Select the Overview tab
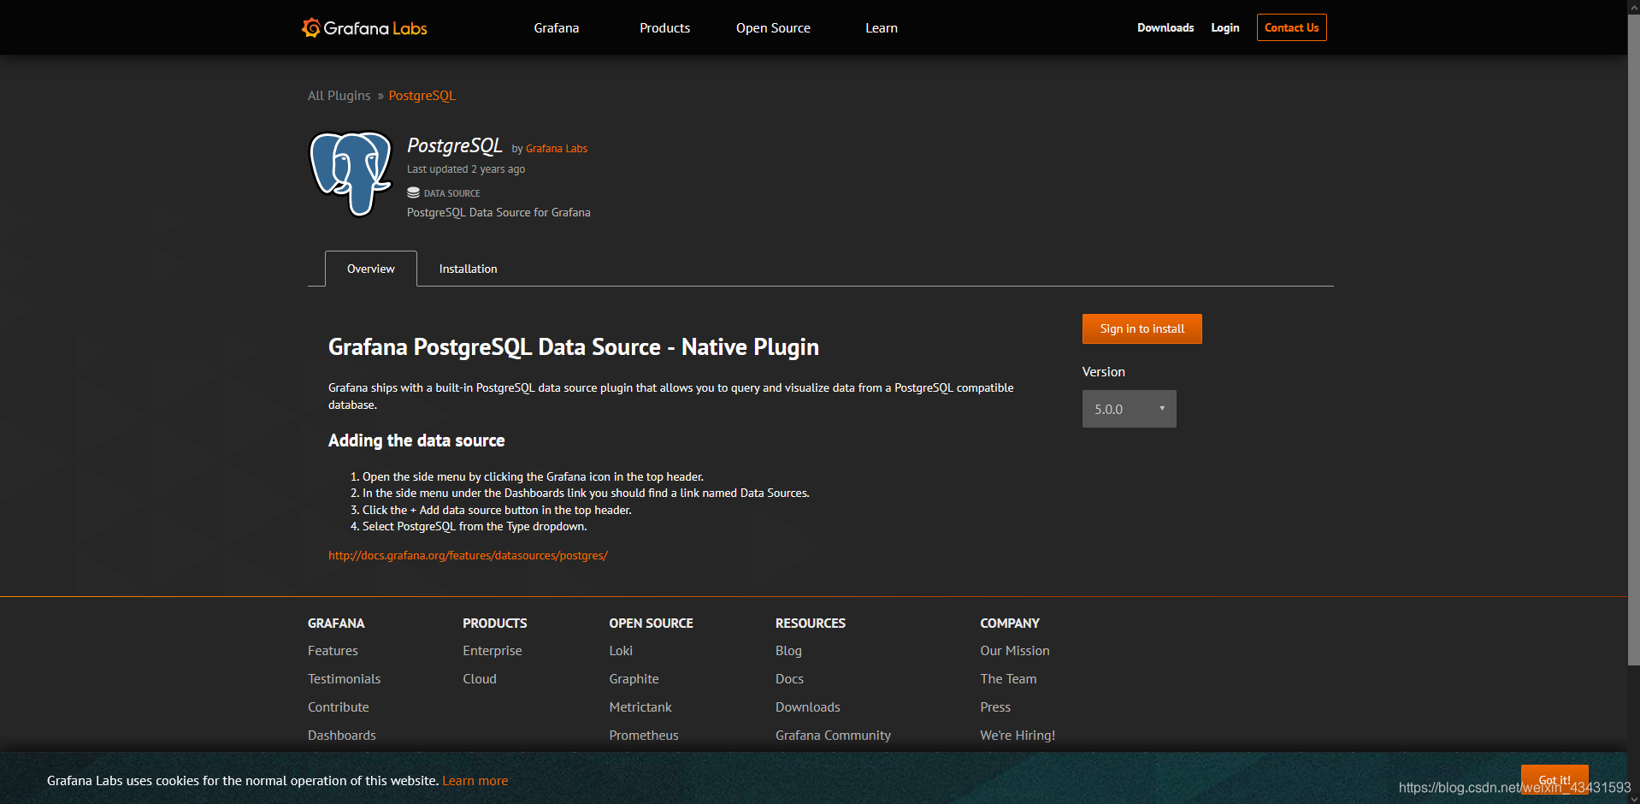Image resolution: width=1640 pixels, height=804 pixels. click(x=371, y=269)
